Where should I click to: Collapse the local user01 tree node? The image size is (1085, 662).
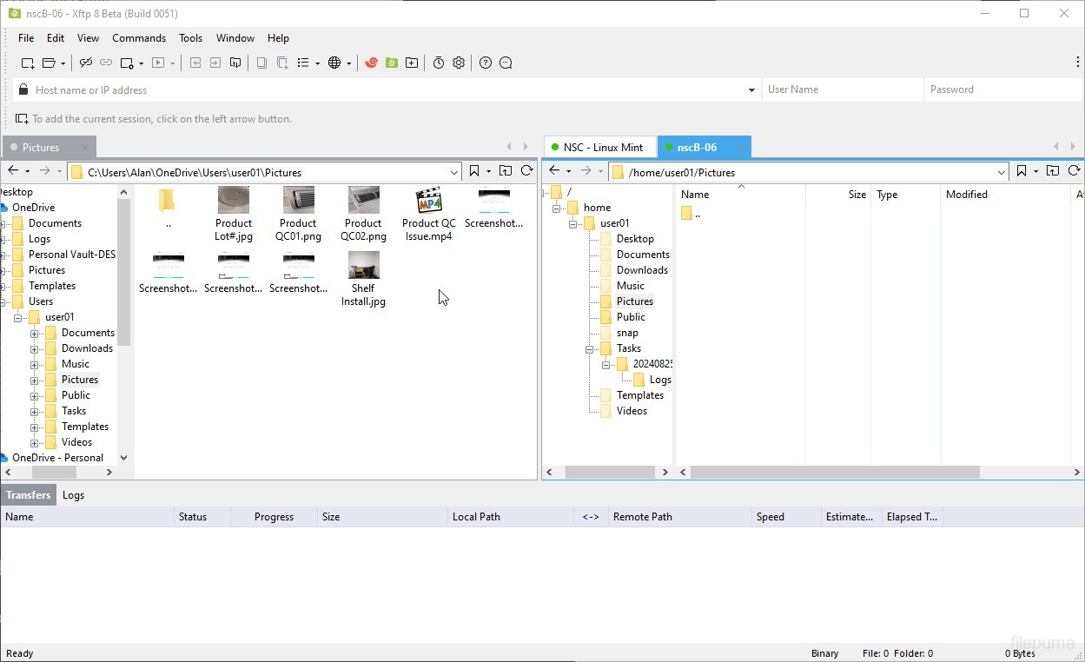tap(17, 317)
